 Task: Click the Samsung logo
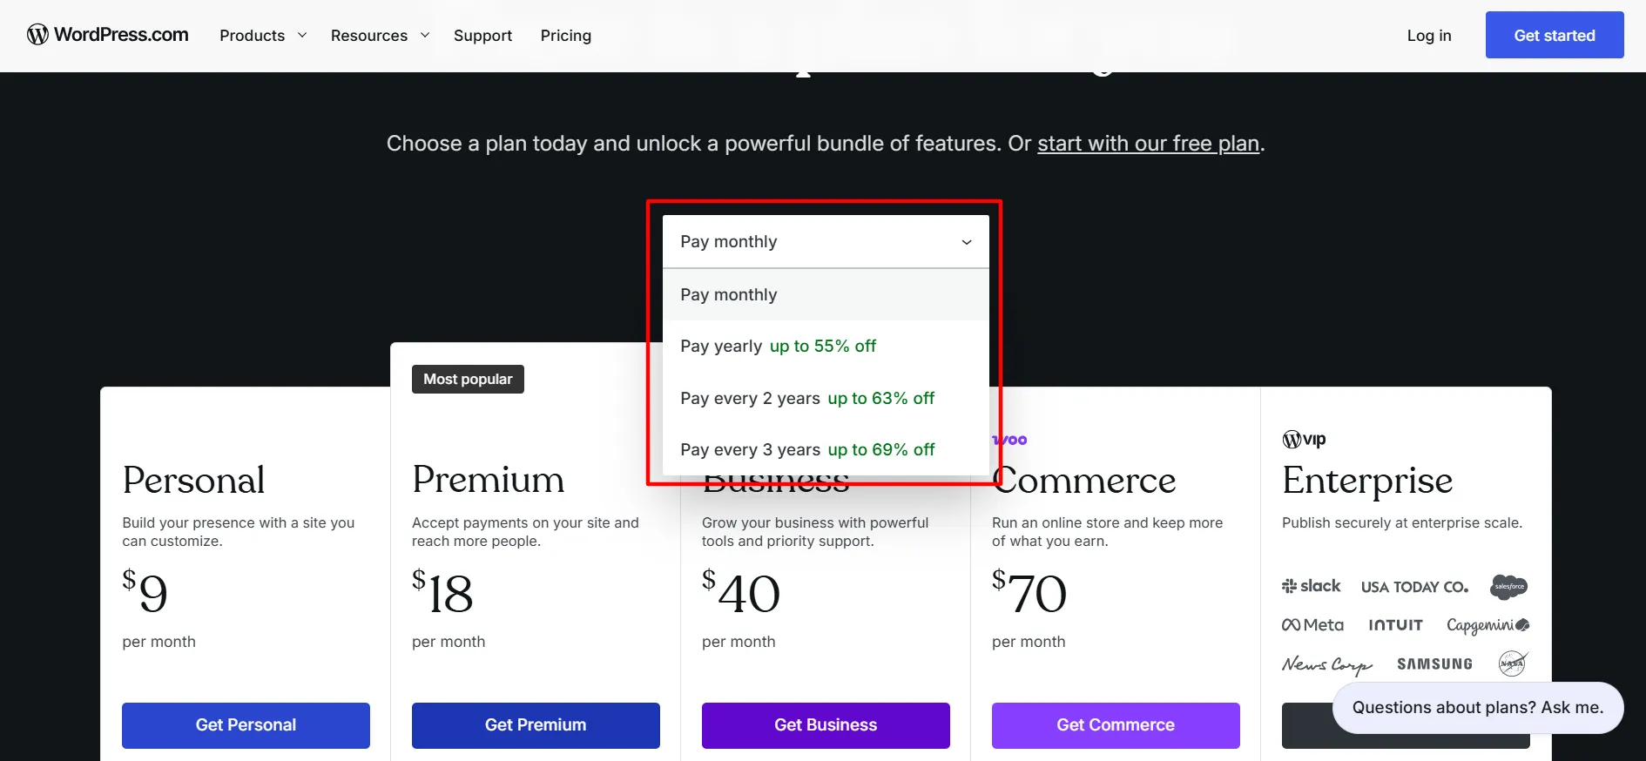point(1434,664)
